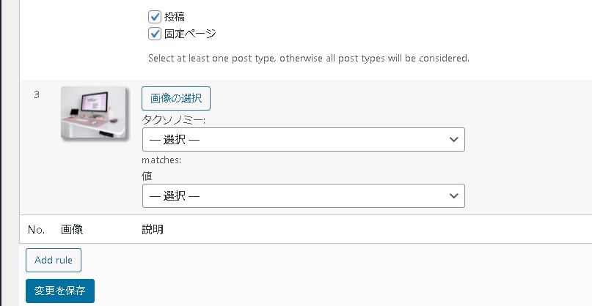Uncheck the 固定ページ checkbox

point(155,34)
